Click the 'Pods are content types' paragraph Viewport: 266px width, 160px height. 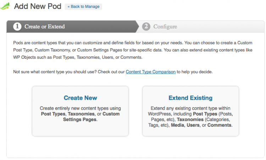point(133,50)
